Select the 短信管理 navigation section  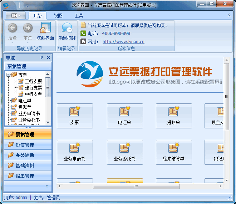(25, 145)
